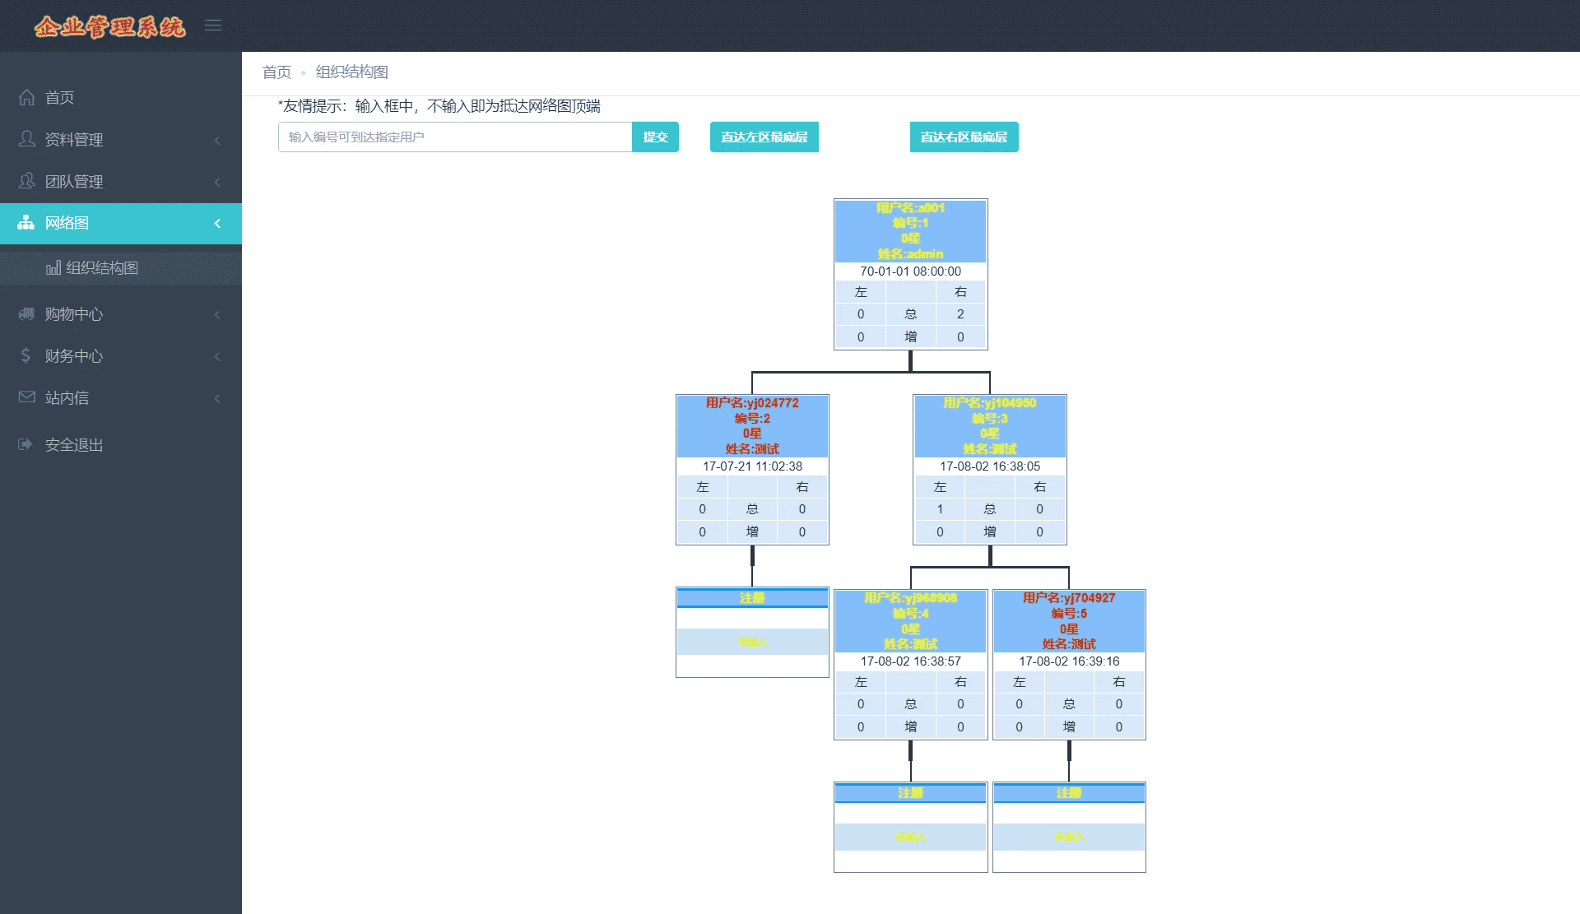The height and width of the screenshot is (914, 1580).
Task: Expand the 资料管理 chevron arrow
Action: pyautogui.click(x=217, y=140)
